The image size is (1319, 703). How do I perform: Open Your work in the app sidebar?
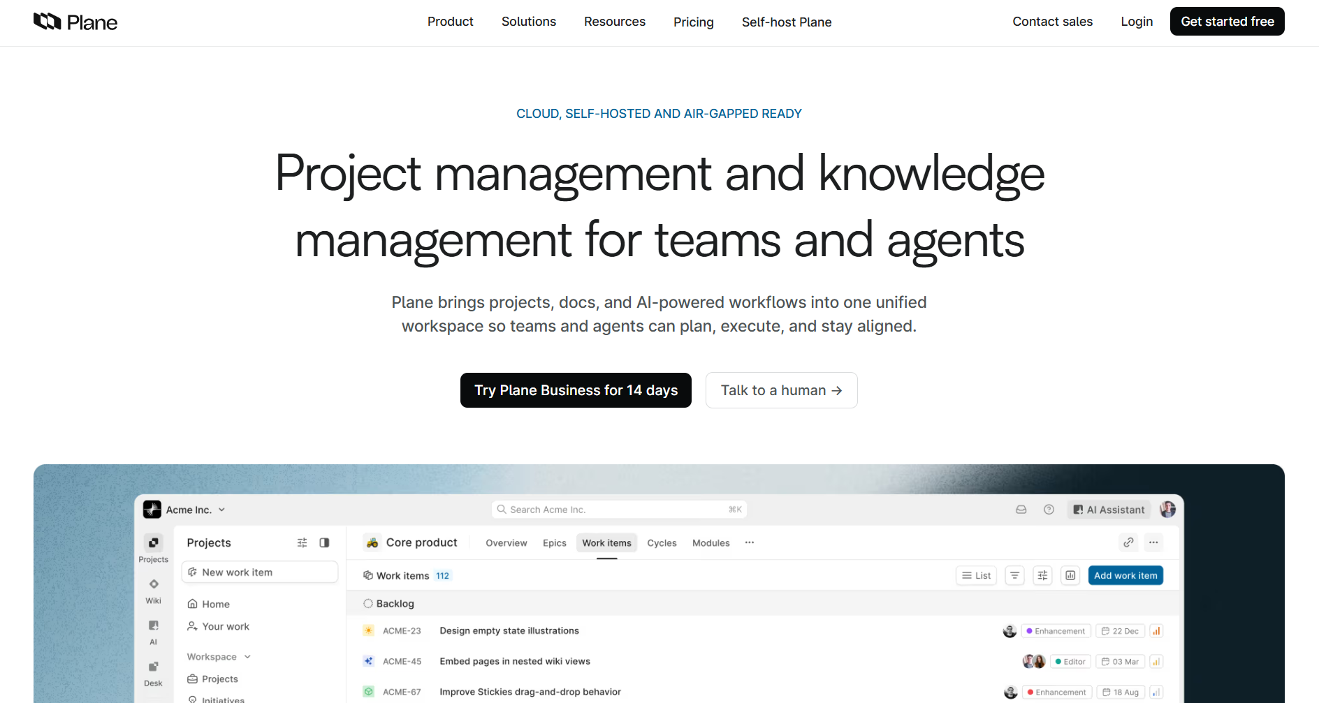click(x=218, y=626)
